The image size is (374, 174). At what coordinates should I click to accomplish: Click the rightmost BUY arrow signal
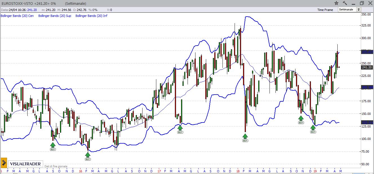313,129
